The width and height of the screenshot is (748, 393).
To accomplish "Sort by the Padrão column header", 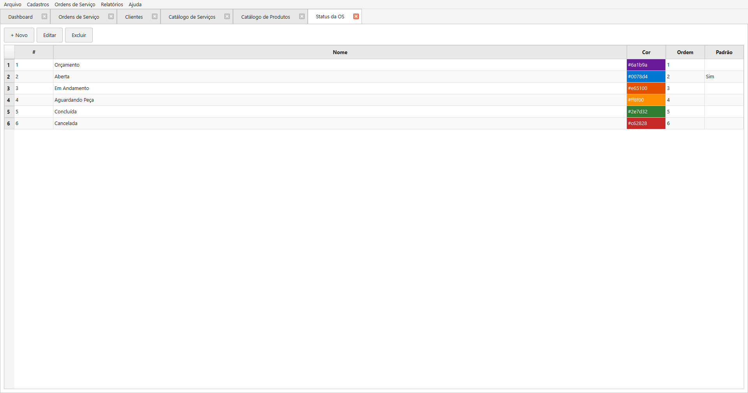I will pos(724,52).
